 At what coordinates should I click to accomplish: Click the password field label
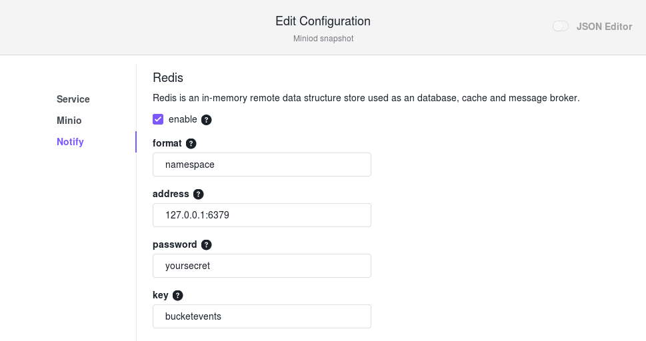click(x=175, y=244)
